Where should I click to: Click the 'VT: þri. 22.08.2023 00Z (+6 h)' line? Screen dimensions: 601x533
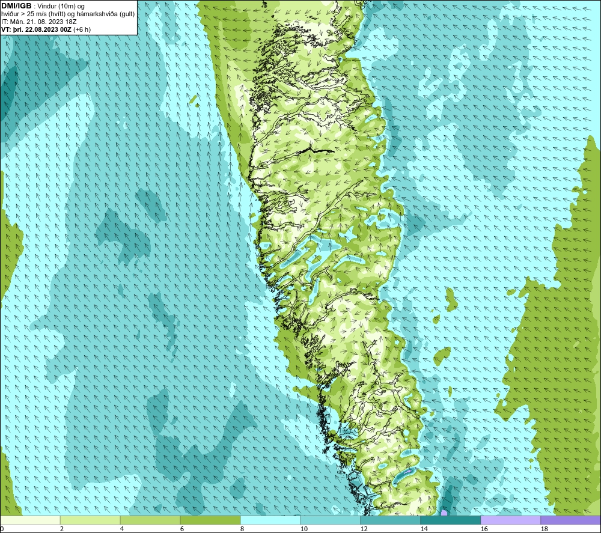click(46, 29)
